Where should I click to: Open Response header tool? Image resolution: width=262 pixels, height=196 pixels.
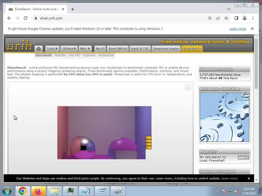click(166, 49)
